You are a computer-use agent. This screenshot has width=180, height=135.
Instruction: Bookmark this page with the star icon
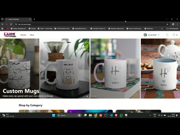(x=167, y=24)
